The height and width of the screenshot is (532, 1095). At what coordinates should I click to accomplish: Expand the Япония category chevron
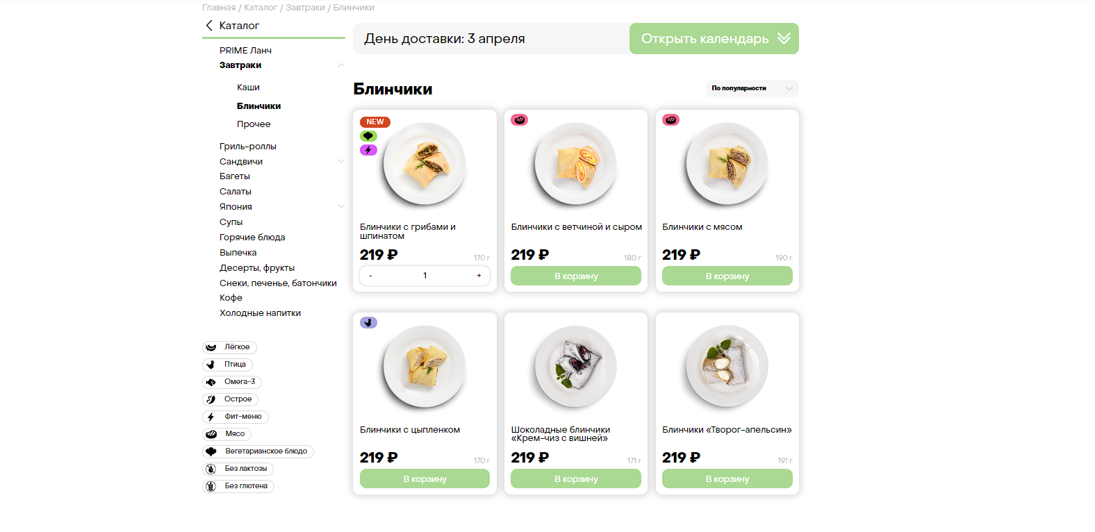point(341,206)
